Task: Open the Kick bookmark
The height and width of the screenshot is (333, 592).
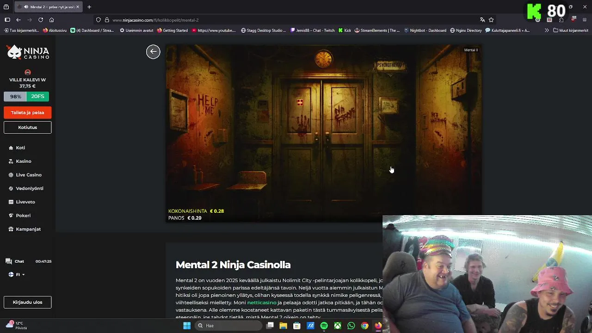Action: point(345,31)
